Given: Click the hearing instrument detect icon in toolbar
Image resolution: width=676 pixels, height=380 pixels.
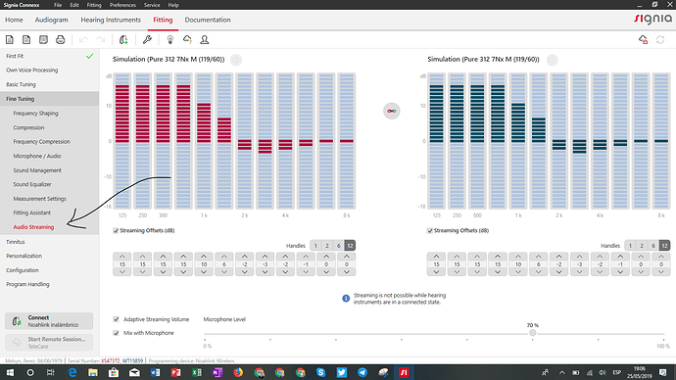Looking at the screenshot, I should [123, 39].
